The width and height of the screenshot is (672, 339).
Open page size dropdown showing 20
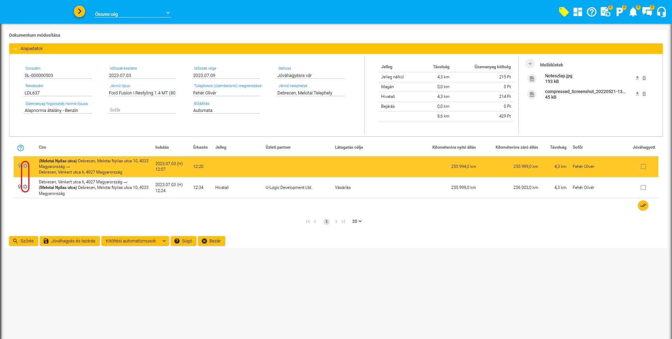pyautogui.click(x=357, y=221)
